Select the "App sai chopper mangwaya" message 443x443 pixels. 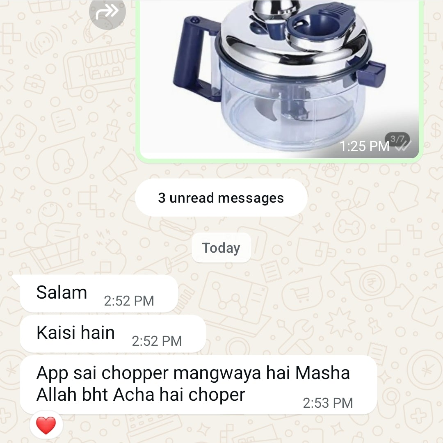pos(199,385)
